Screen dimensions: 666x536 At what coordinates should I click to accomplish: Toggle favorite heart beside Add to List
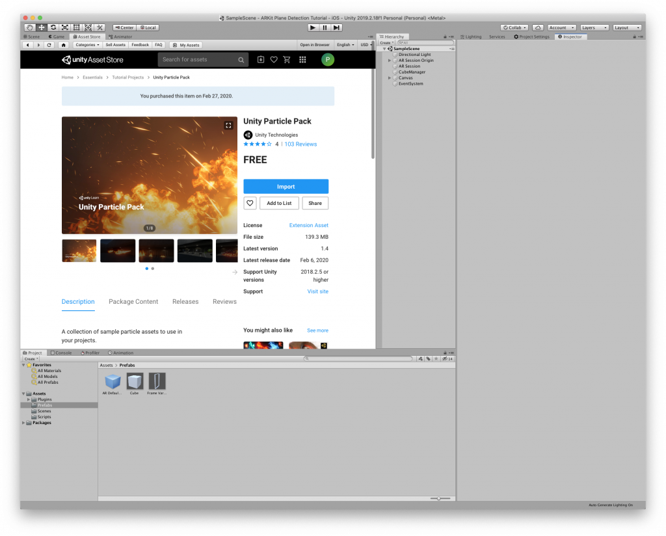[x=250, y=204]
